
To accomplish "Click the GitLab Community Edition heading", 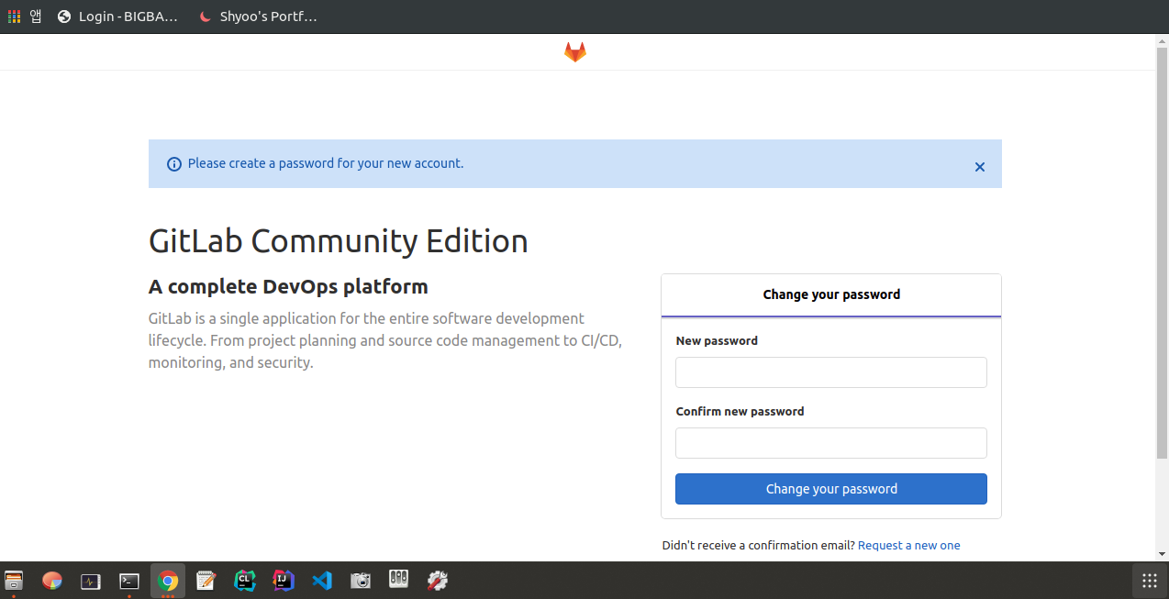I will click(x=339, y=241).
